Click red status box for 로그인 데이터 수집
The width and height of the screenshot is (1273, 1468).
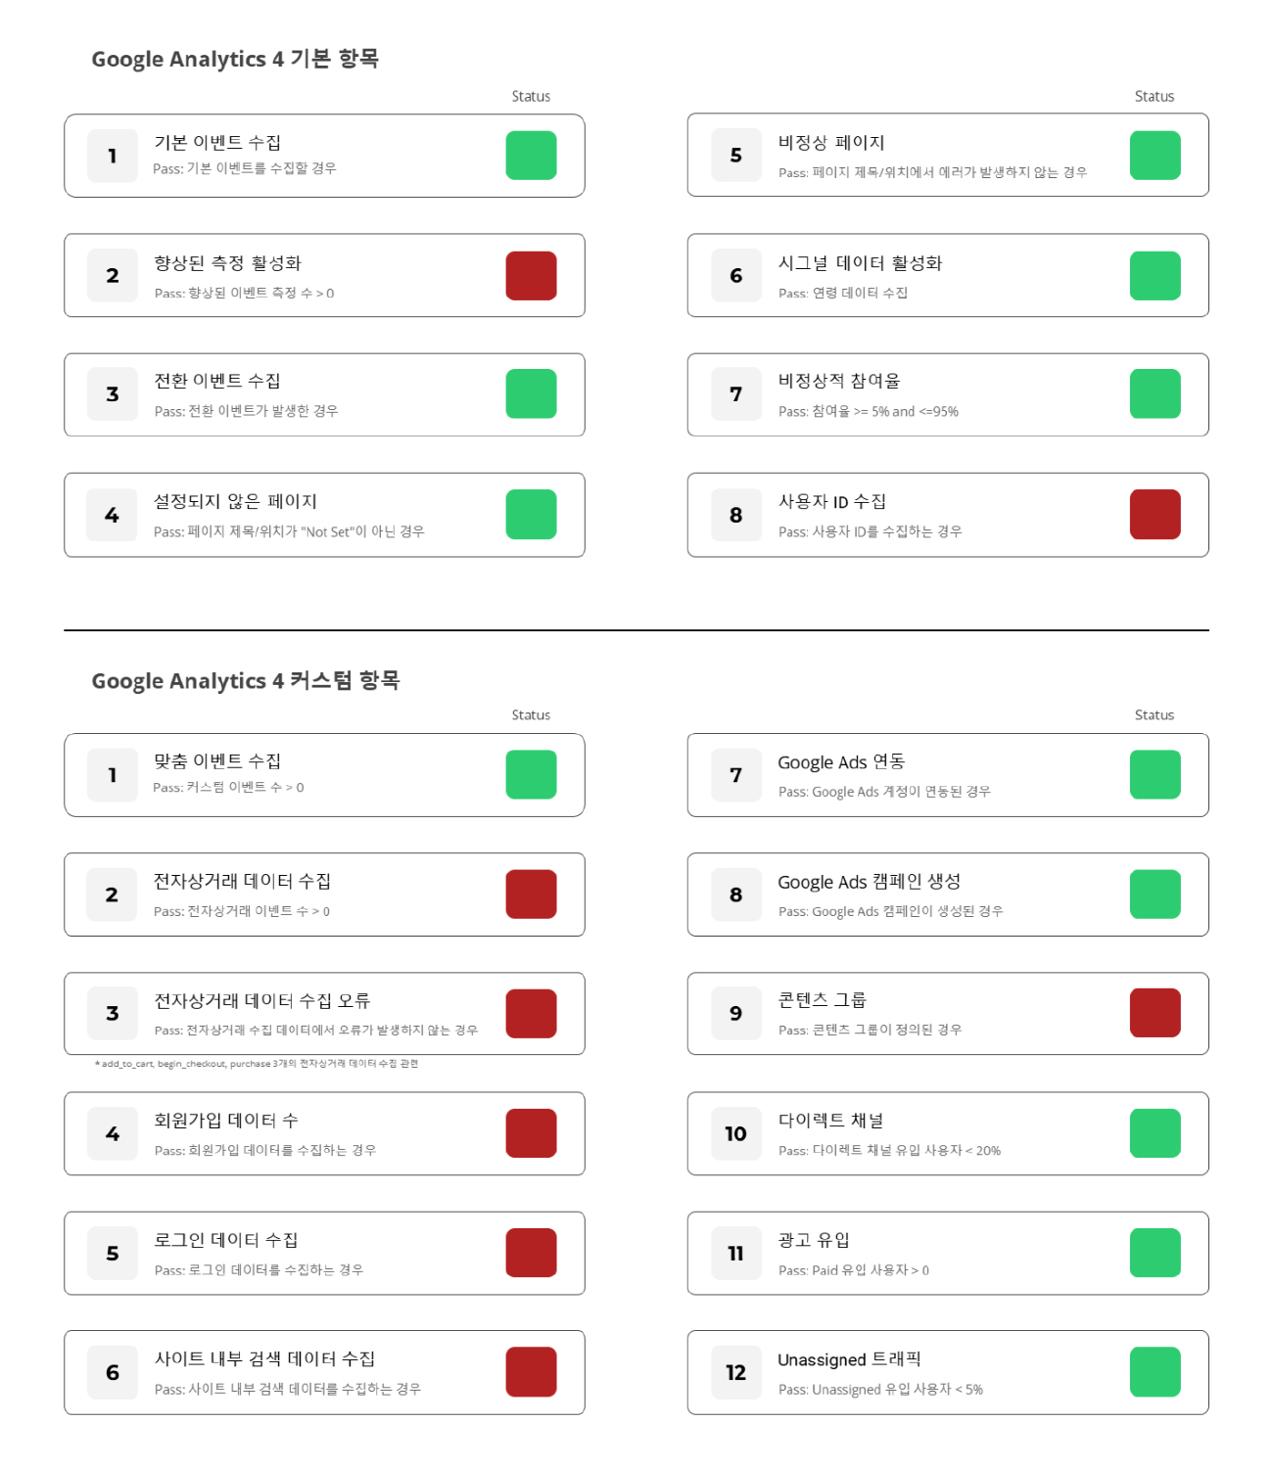click(531, 1253)
